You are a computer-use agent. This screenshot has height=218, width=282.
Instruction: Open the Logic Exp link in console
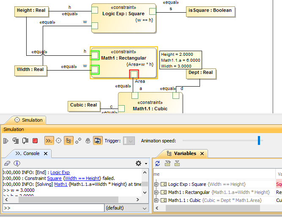(60, 172)
